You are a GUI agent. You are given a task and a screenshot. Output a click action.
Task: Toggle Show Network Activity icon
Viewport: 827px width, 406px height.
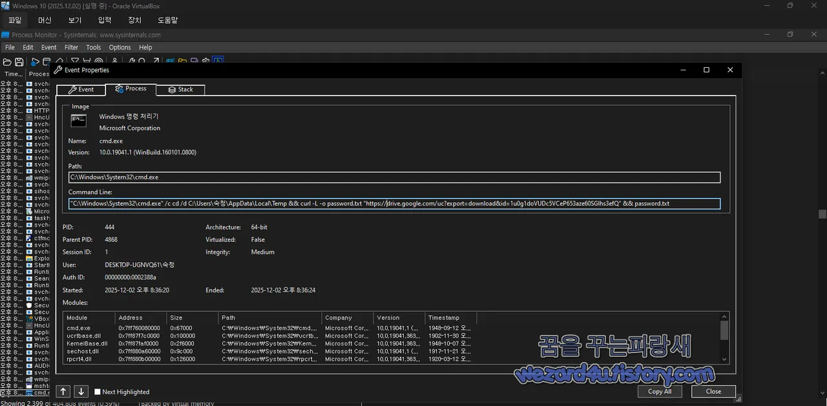194,61
